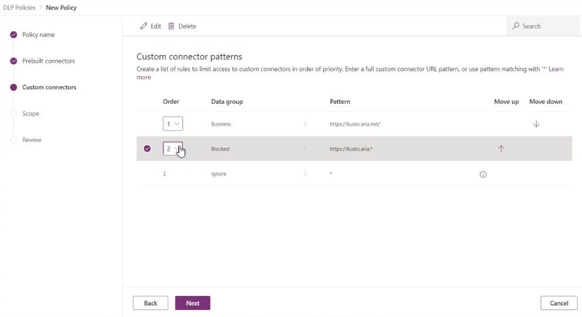Viewport: 582px width, 317px height.
Task: Click the Order column header
Action: [171, 102]
